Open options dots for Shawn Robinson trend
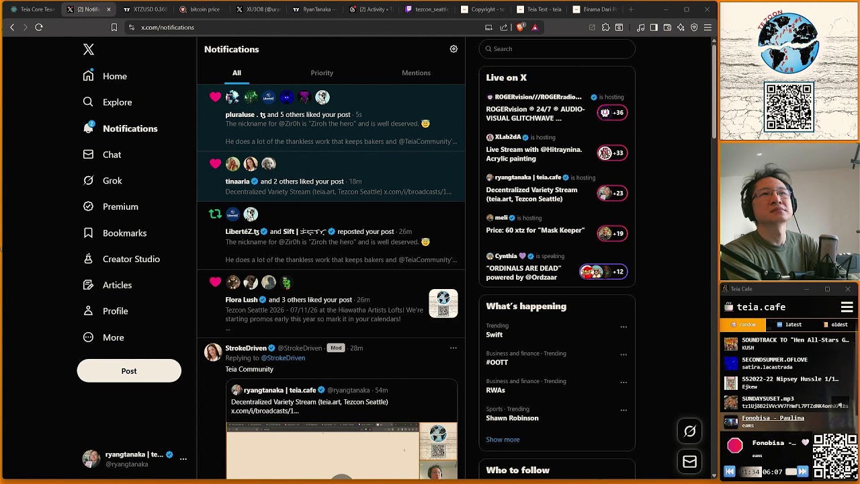Screen dimensions: 860x484 click(623, 410)
